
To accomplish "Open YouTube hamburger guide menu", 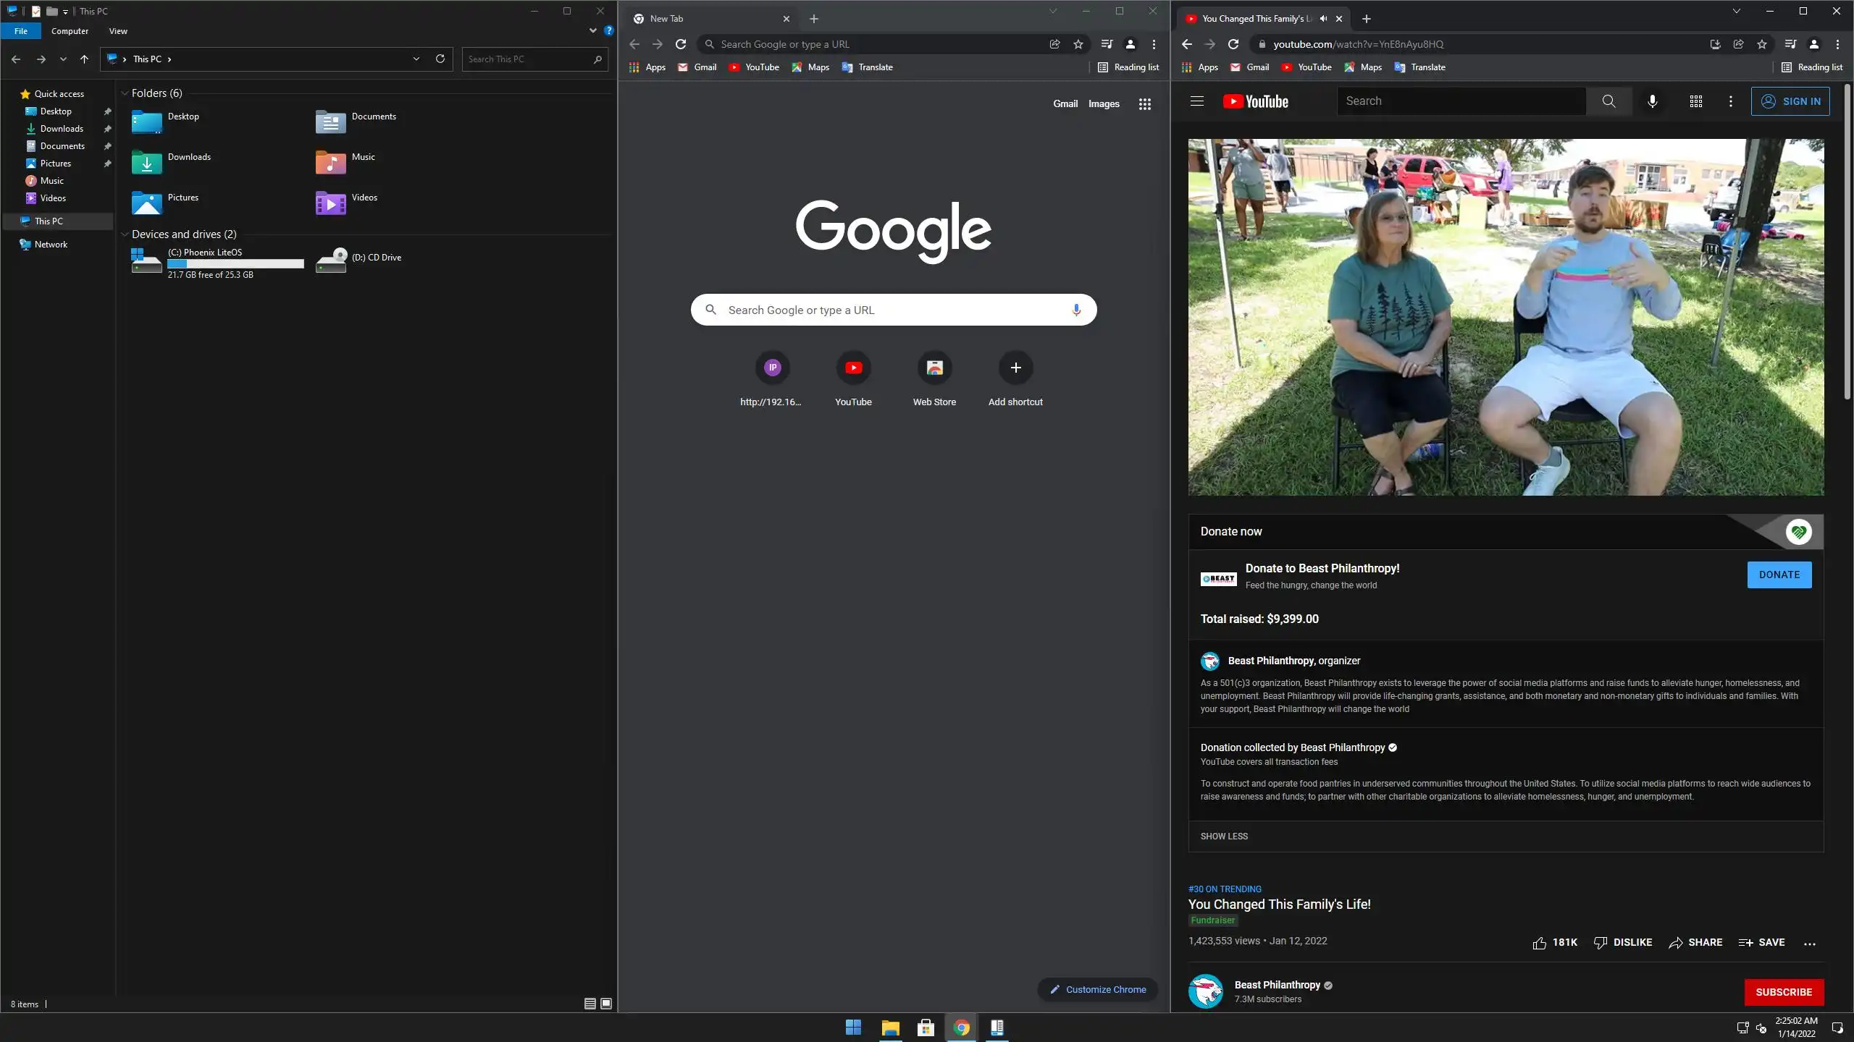I will click(1196, 101).
